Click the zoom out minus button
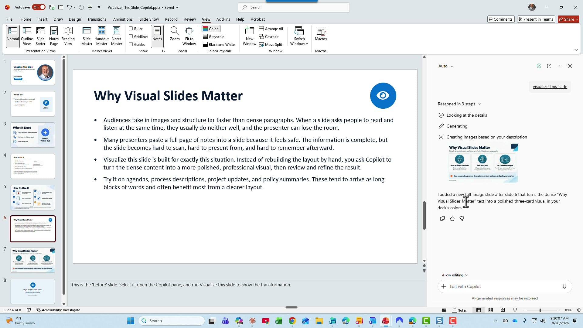The height and width of the screenshot is (328, 583). coord(524,310)
